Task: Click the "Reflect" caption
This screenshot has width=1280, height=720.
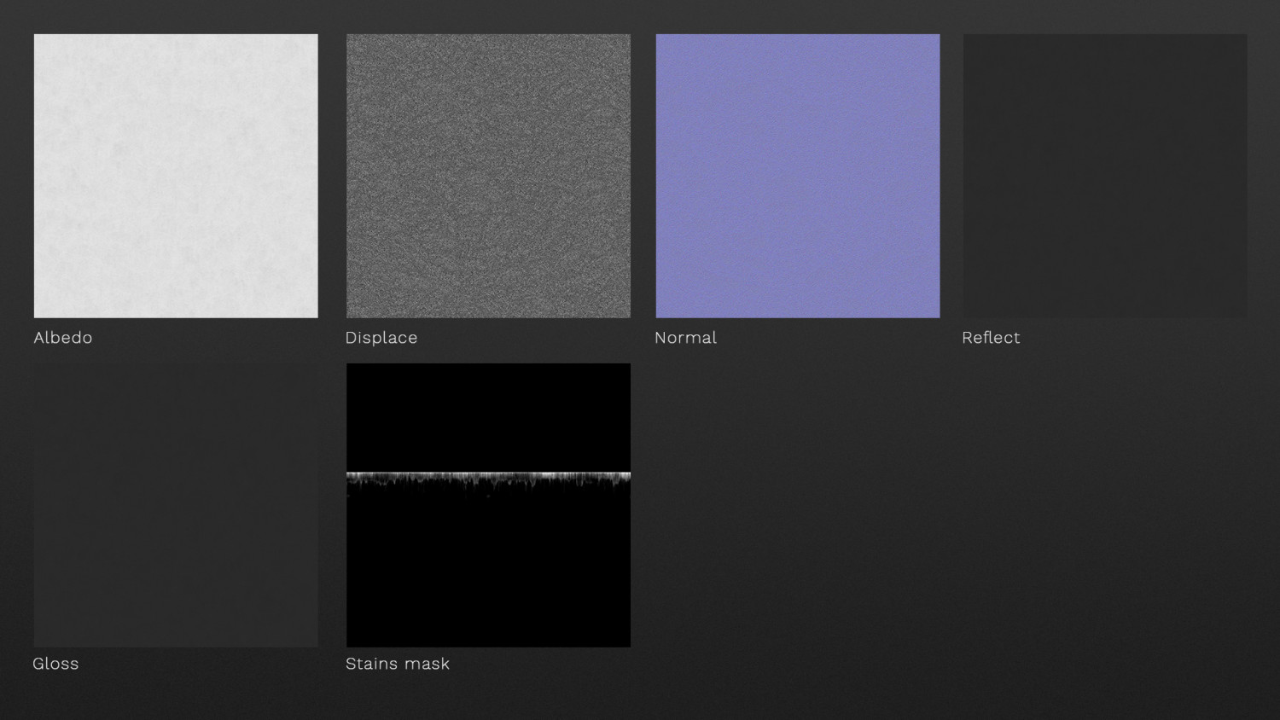Action: tap(991, 338)
